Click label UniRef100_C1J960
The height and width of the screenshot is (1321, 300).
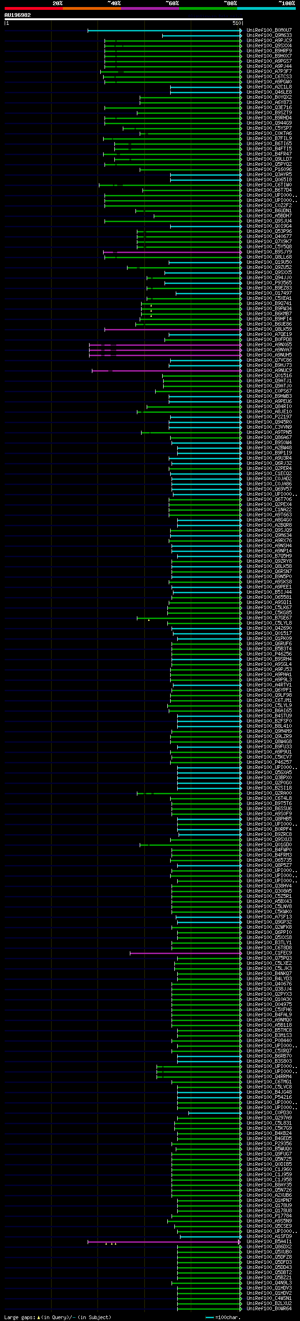[x=269, y=1169]
